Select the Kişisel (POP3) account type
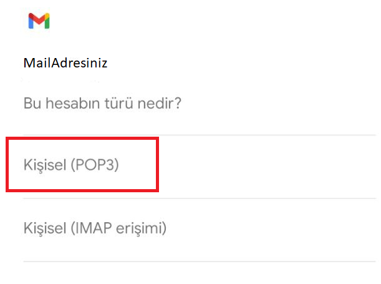 70,165
